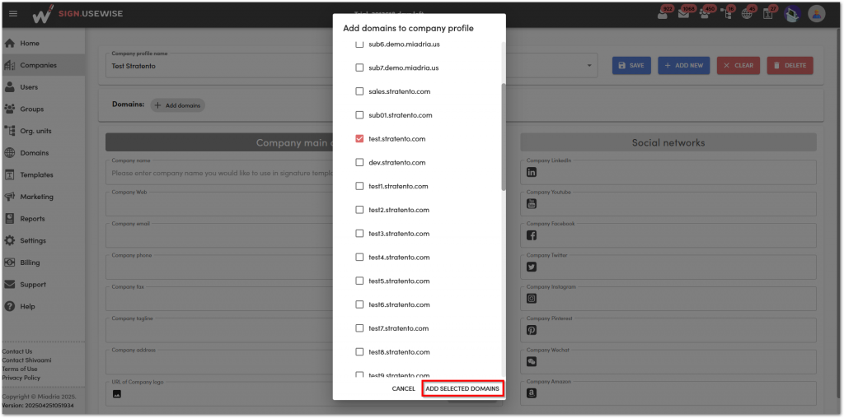The height and width of the screenshot is (418, 844).
Task: Check the test2.stratento.com checkbox
Action: pos(359,210)
